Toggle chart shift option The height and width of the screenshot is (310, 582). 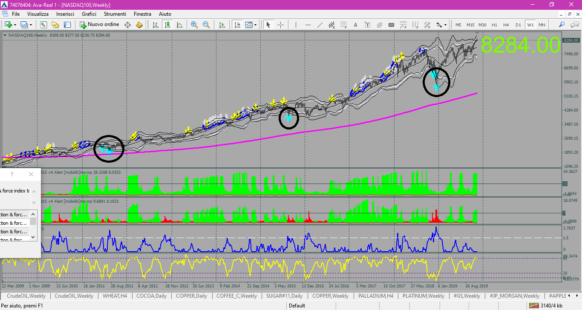(237, 25)
